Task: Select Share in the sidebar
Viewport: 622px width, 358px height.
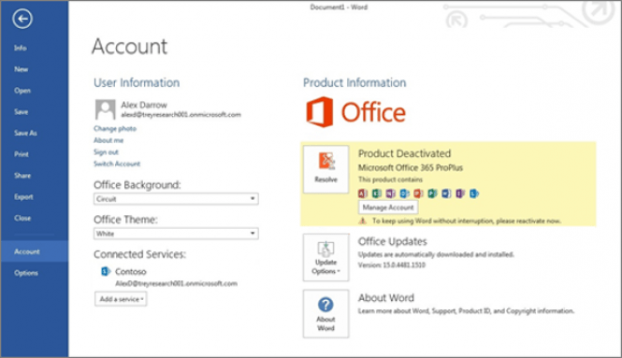Action: click(22, 176)
